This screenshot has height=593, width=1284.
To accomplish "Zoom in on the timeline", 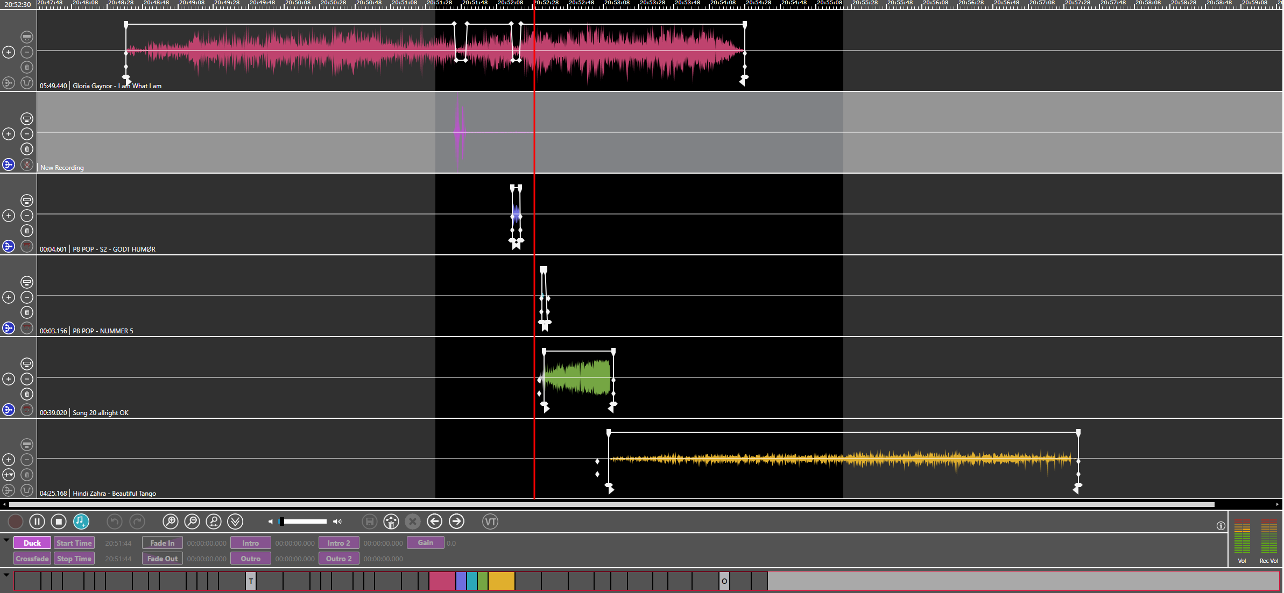I will coord(170,521).
